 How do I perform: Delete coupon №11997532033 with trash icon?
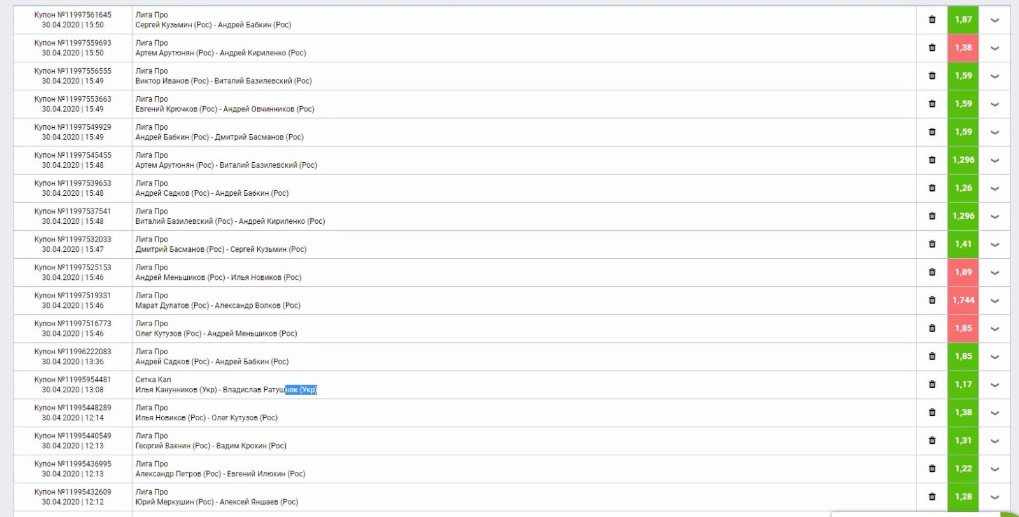coord(932,244)
